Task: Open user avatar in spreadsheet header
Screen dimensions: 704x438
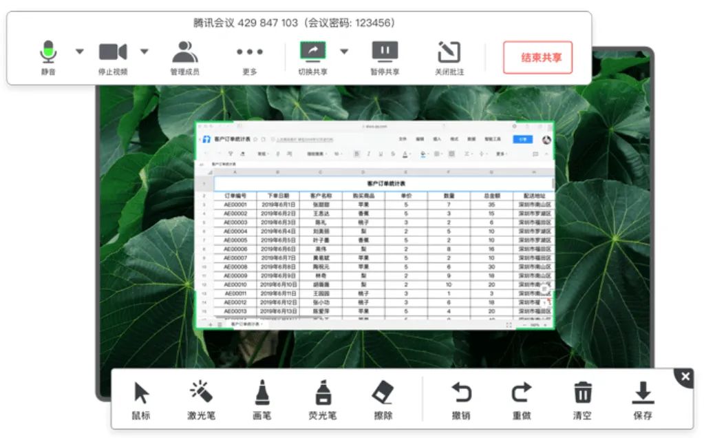Action: tap(546, 140)
